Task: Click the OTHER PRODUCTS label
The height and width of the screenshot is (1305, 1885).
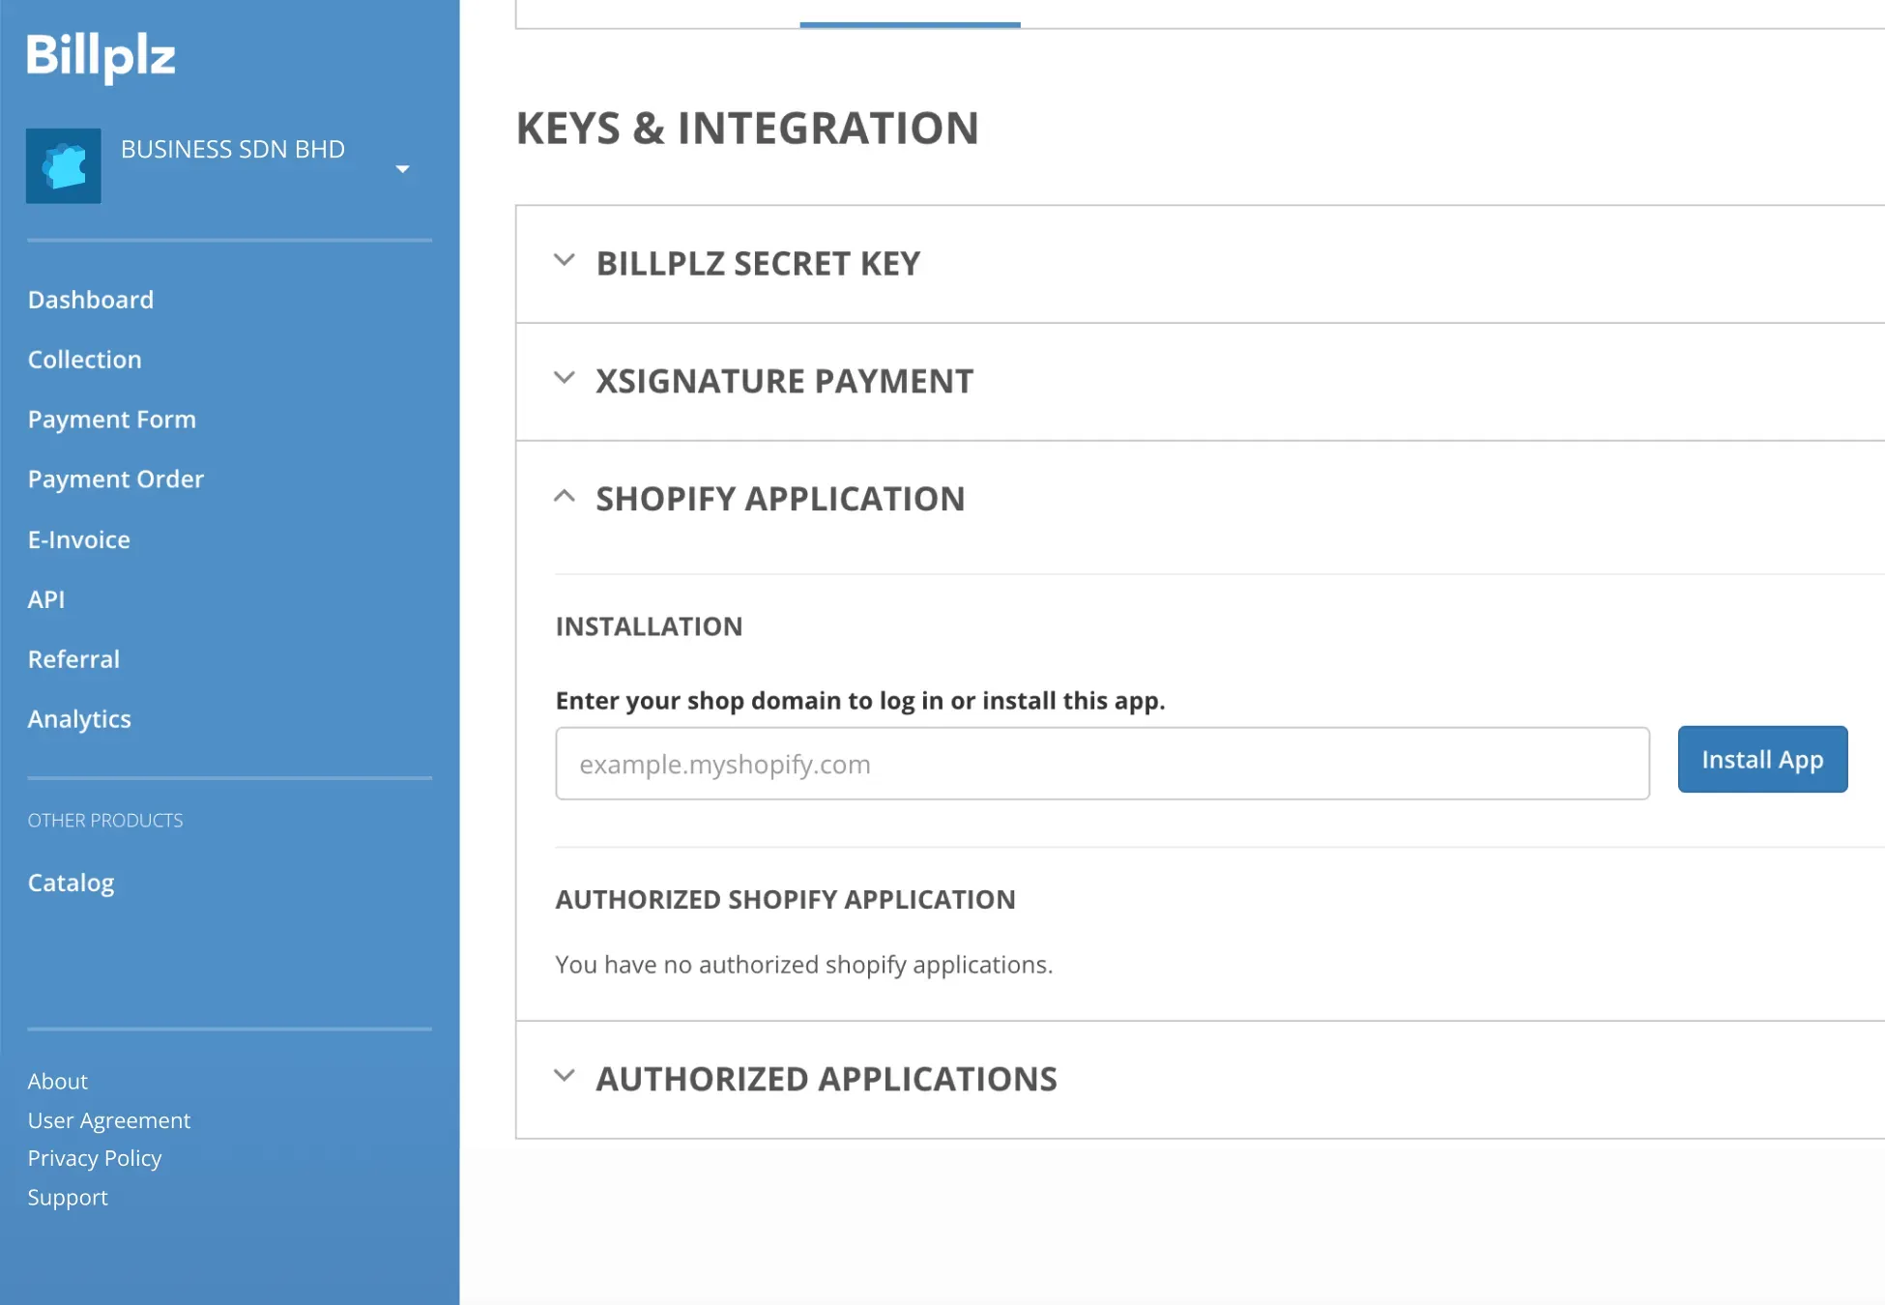Action: [x=105, y=821]
